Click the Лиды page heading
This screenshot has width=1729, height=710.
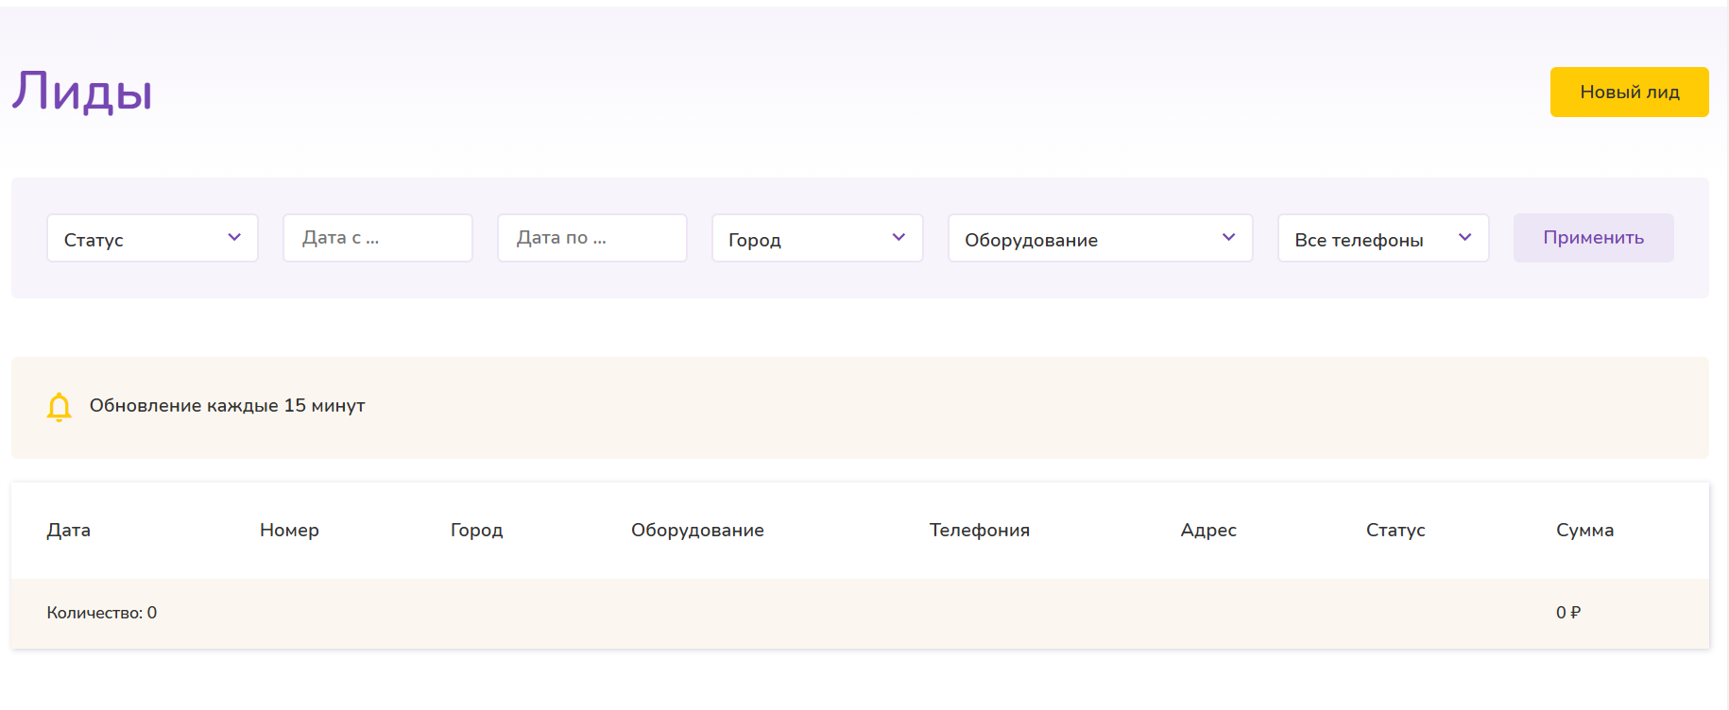[82, 92]
